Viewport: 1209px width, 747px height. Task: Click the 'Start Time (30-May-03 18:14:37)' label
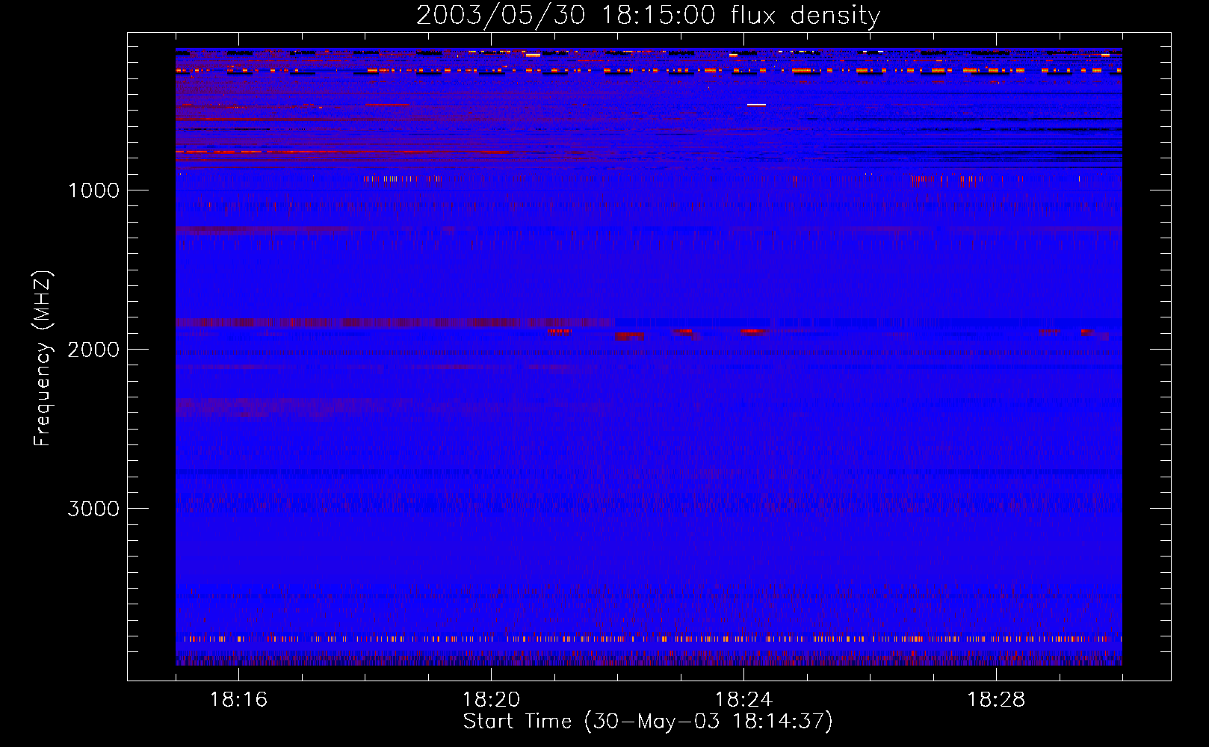[x=648, y=722]
